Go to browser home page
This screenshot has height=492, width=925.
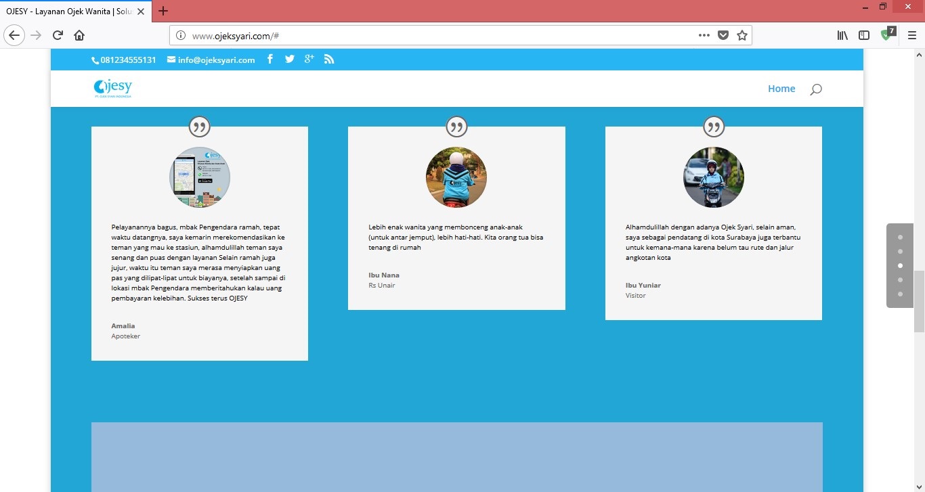79,35
